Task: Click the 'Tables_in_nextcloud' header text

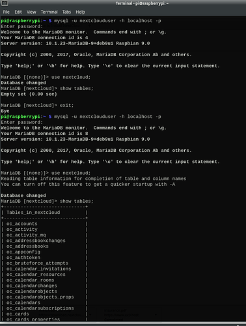Action: point(33,213)
